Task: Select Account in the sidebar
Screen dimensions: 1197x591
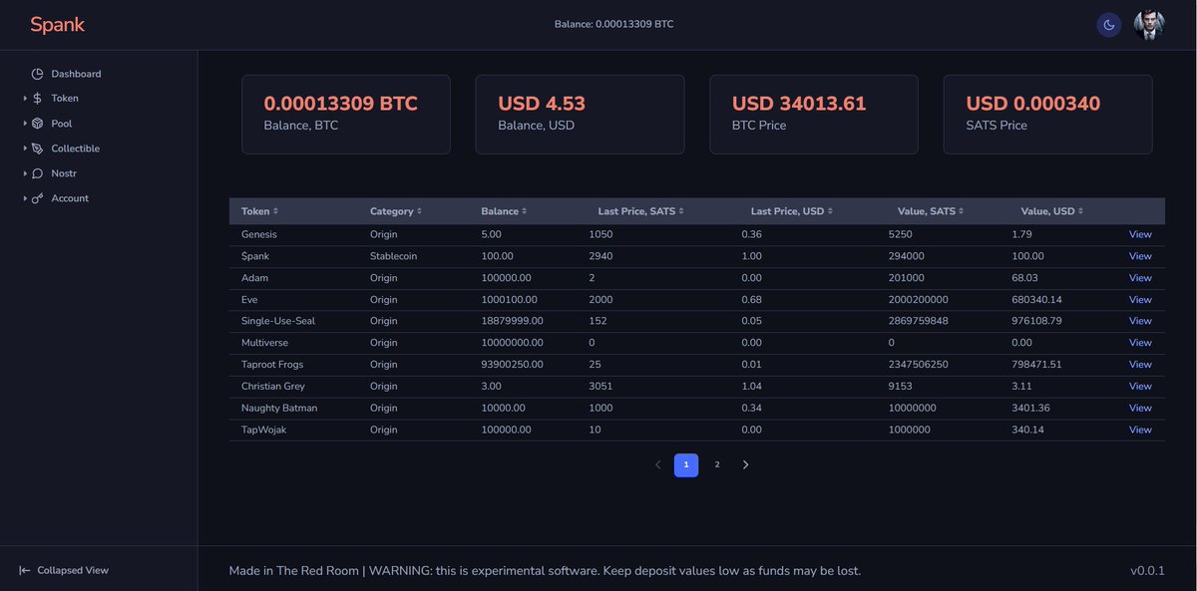Action: (x=70, y=198)
